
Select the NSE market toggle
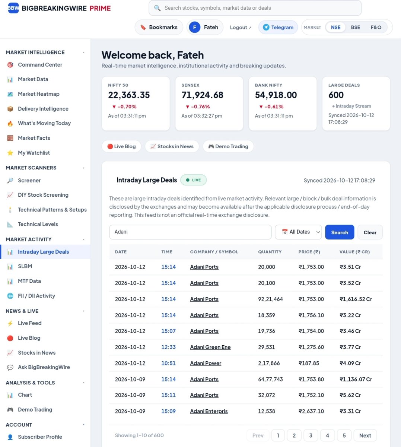point(336,27)
